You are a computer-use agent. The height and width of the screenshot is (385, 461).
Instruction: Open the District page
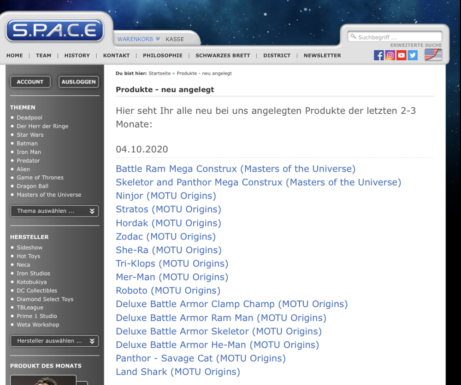277,56
